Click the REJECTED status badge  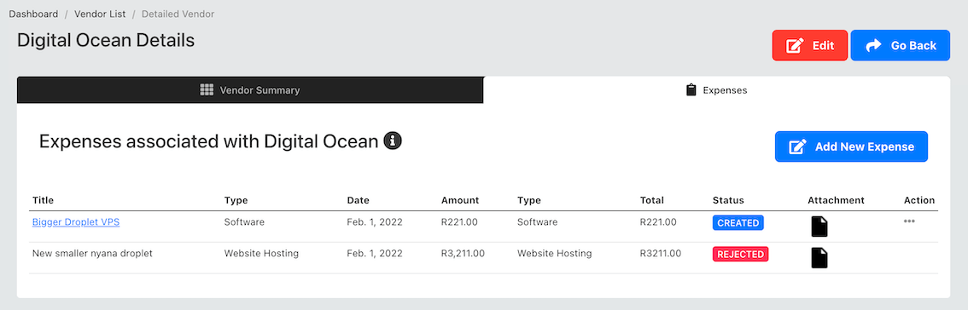[741, 254]
